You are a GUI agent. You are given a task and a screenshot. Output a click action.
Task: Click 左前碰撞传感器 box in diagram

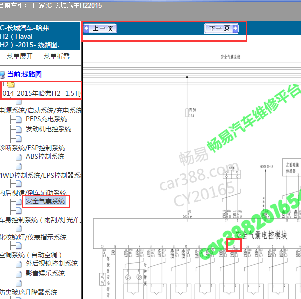[292, 167]
